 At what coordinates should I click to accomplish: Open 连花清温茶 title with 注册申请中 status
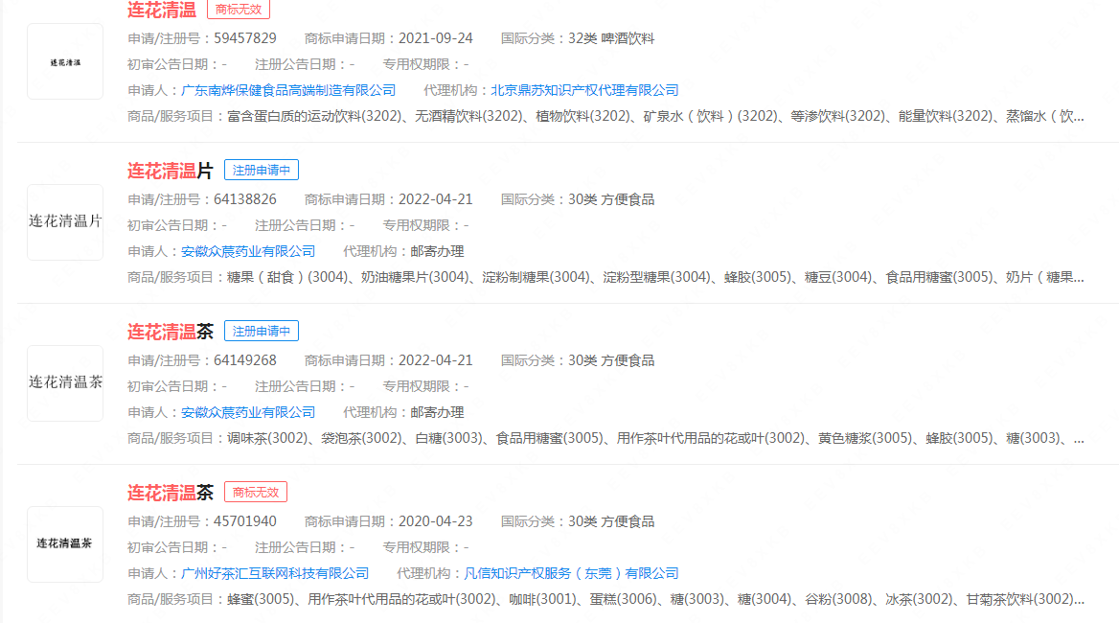[170, 332]
